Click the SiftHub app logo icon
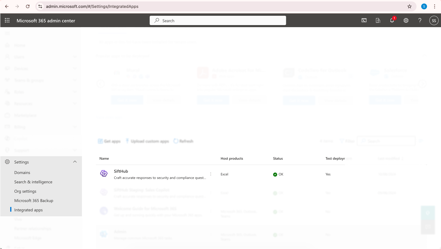Viewport: 441px width, 249px height. pos(104,173)
